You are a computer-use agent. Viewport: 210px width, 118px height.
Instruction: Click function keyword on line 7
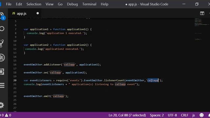(x=59, y=29)
